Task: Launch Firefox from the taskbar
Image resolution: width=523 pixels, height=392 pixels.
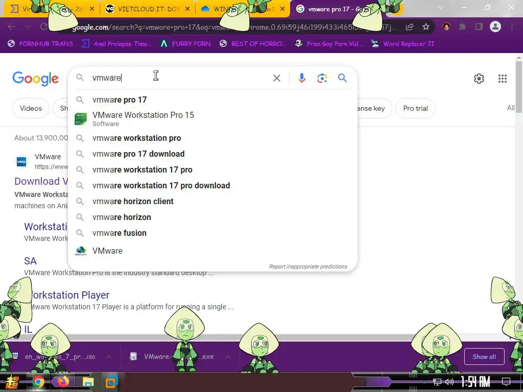Action: pyautogui.click(x=63, y=382)
